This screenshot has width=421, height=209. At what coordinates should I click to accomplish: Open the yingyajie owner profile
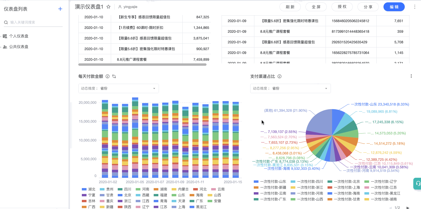coord(128,7)
